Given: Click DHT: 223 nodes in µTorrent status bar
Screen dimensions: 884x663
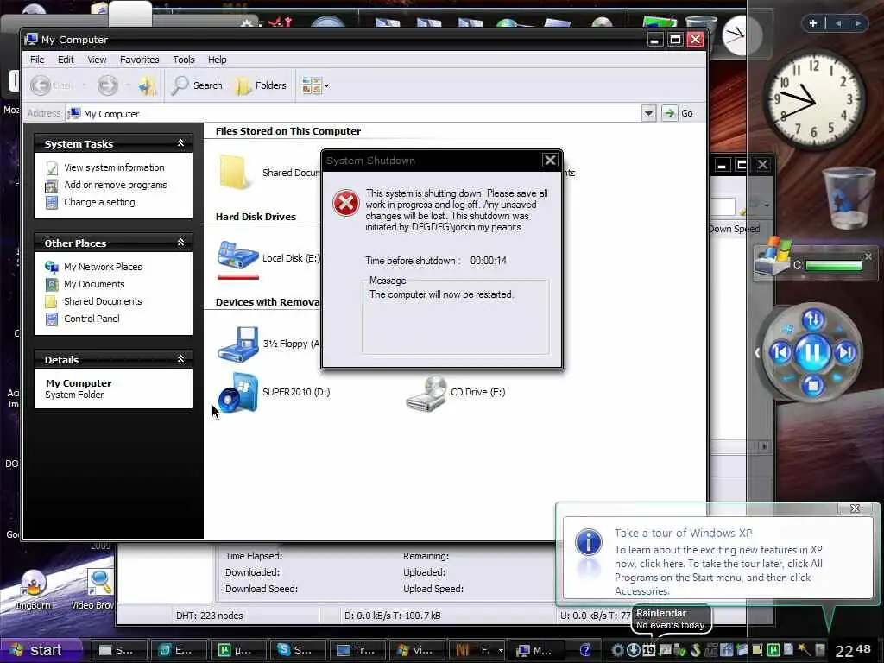Looking at the screenshot, I should [209, 616].
